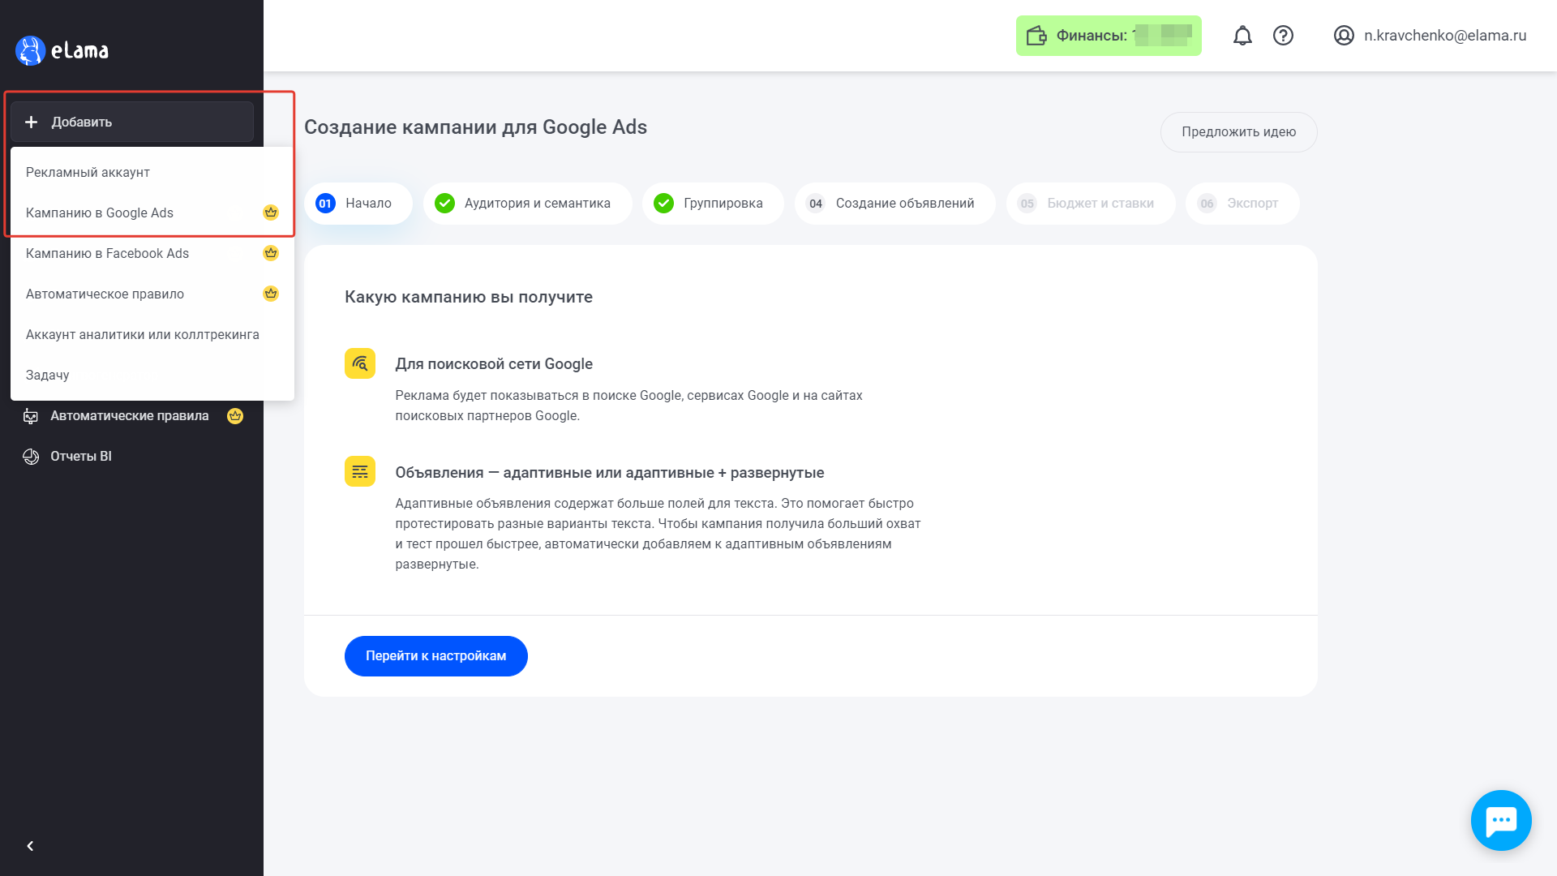
Task: Open the Бюджет и ставки step
Action: [1091, 204]
